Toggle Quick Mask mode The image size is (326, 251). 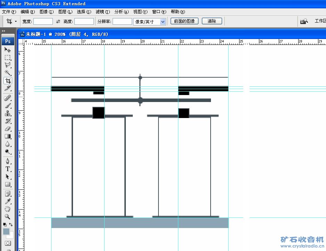point(8,243)
